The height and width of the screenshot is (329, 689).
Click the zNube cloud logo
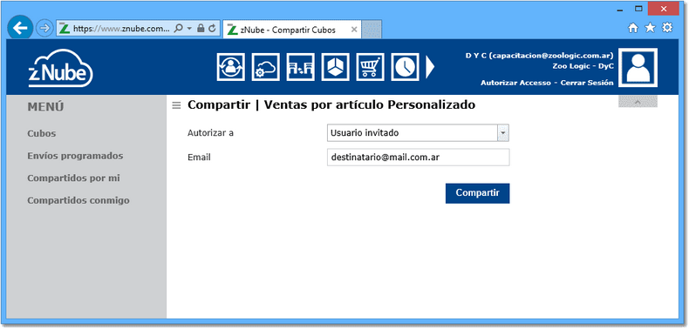[x=61, y=68]
